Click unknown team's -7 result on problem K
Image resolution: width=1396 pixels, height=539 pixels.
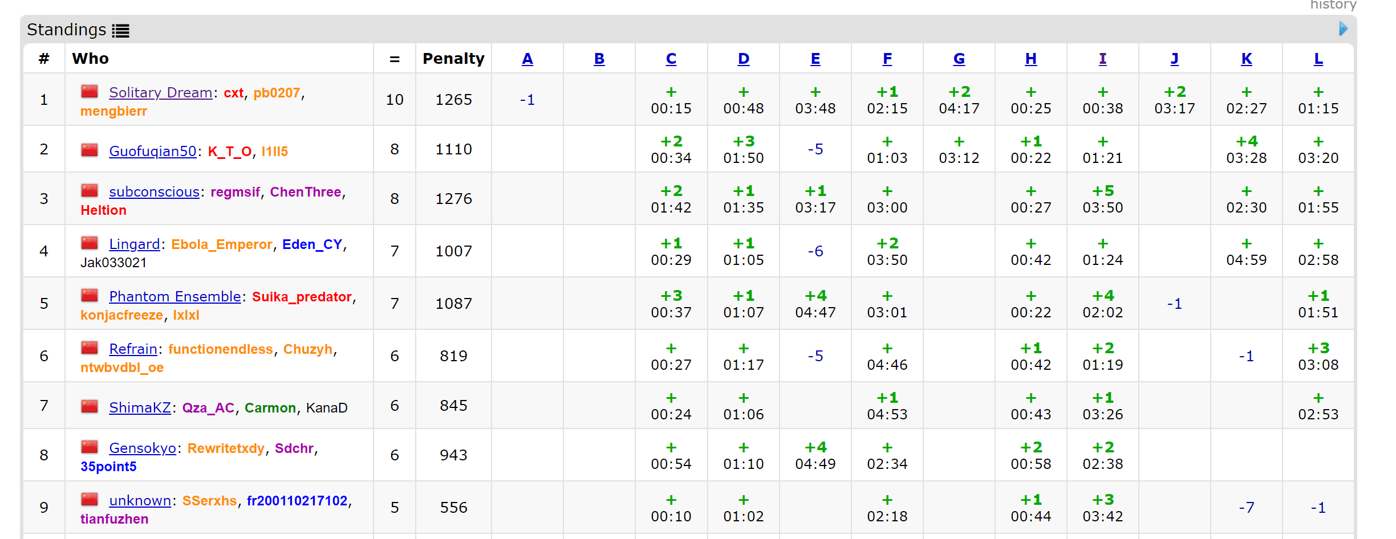click(x=1246, y=508)
